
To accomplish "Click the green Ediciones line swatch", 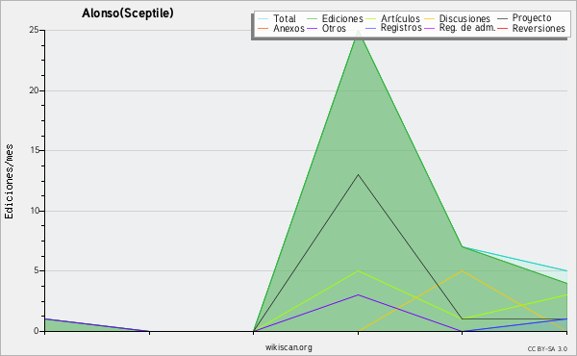I will (312, 18).
